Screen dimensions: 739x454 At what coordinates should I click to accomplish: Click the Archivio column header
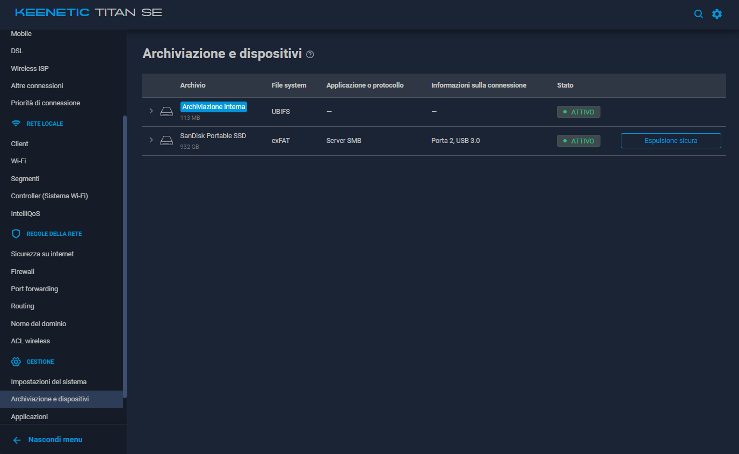point(193,85)
